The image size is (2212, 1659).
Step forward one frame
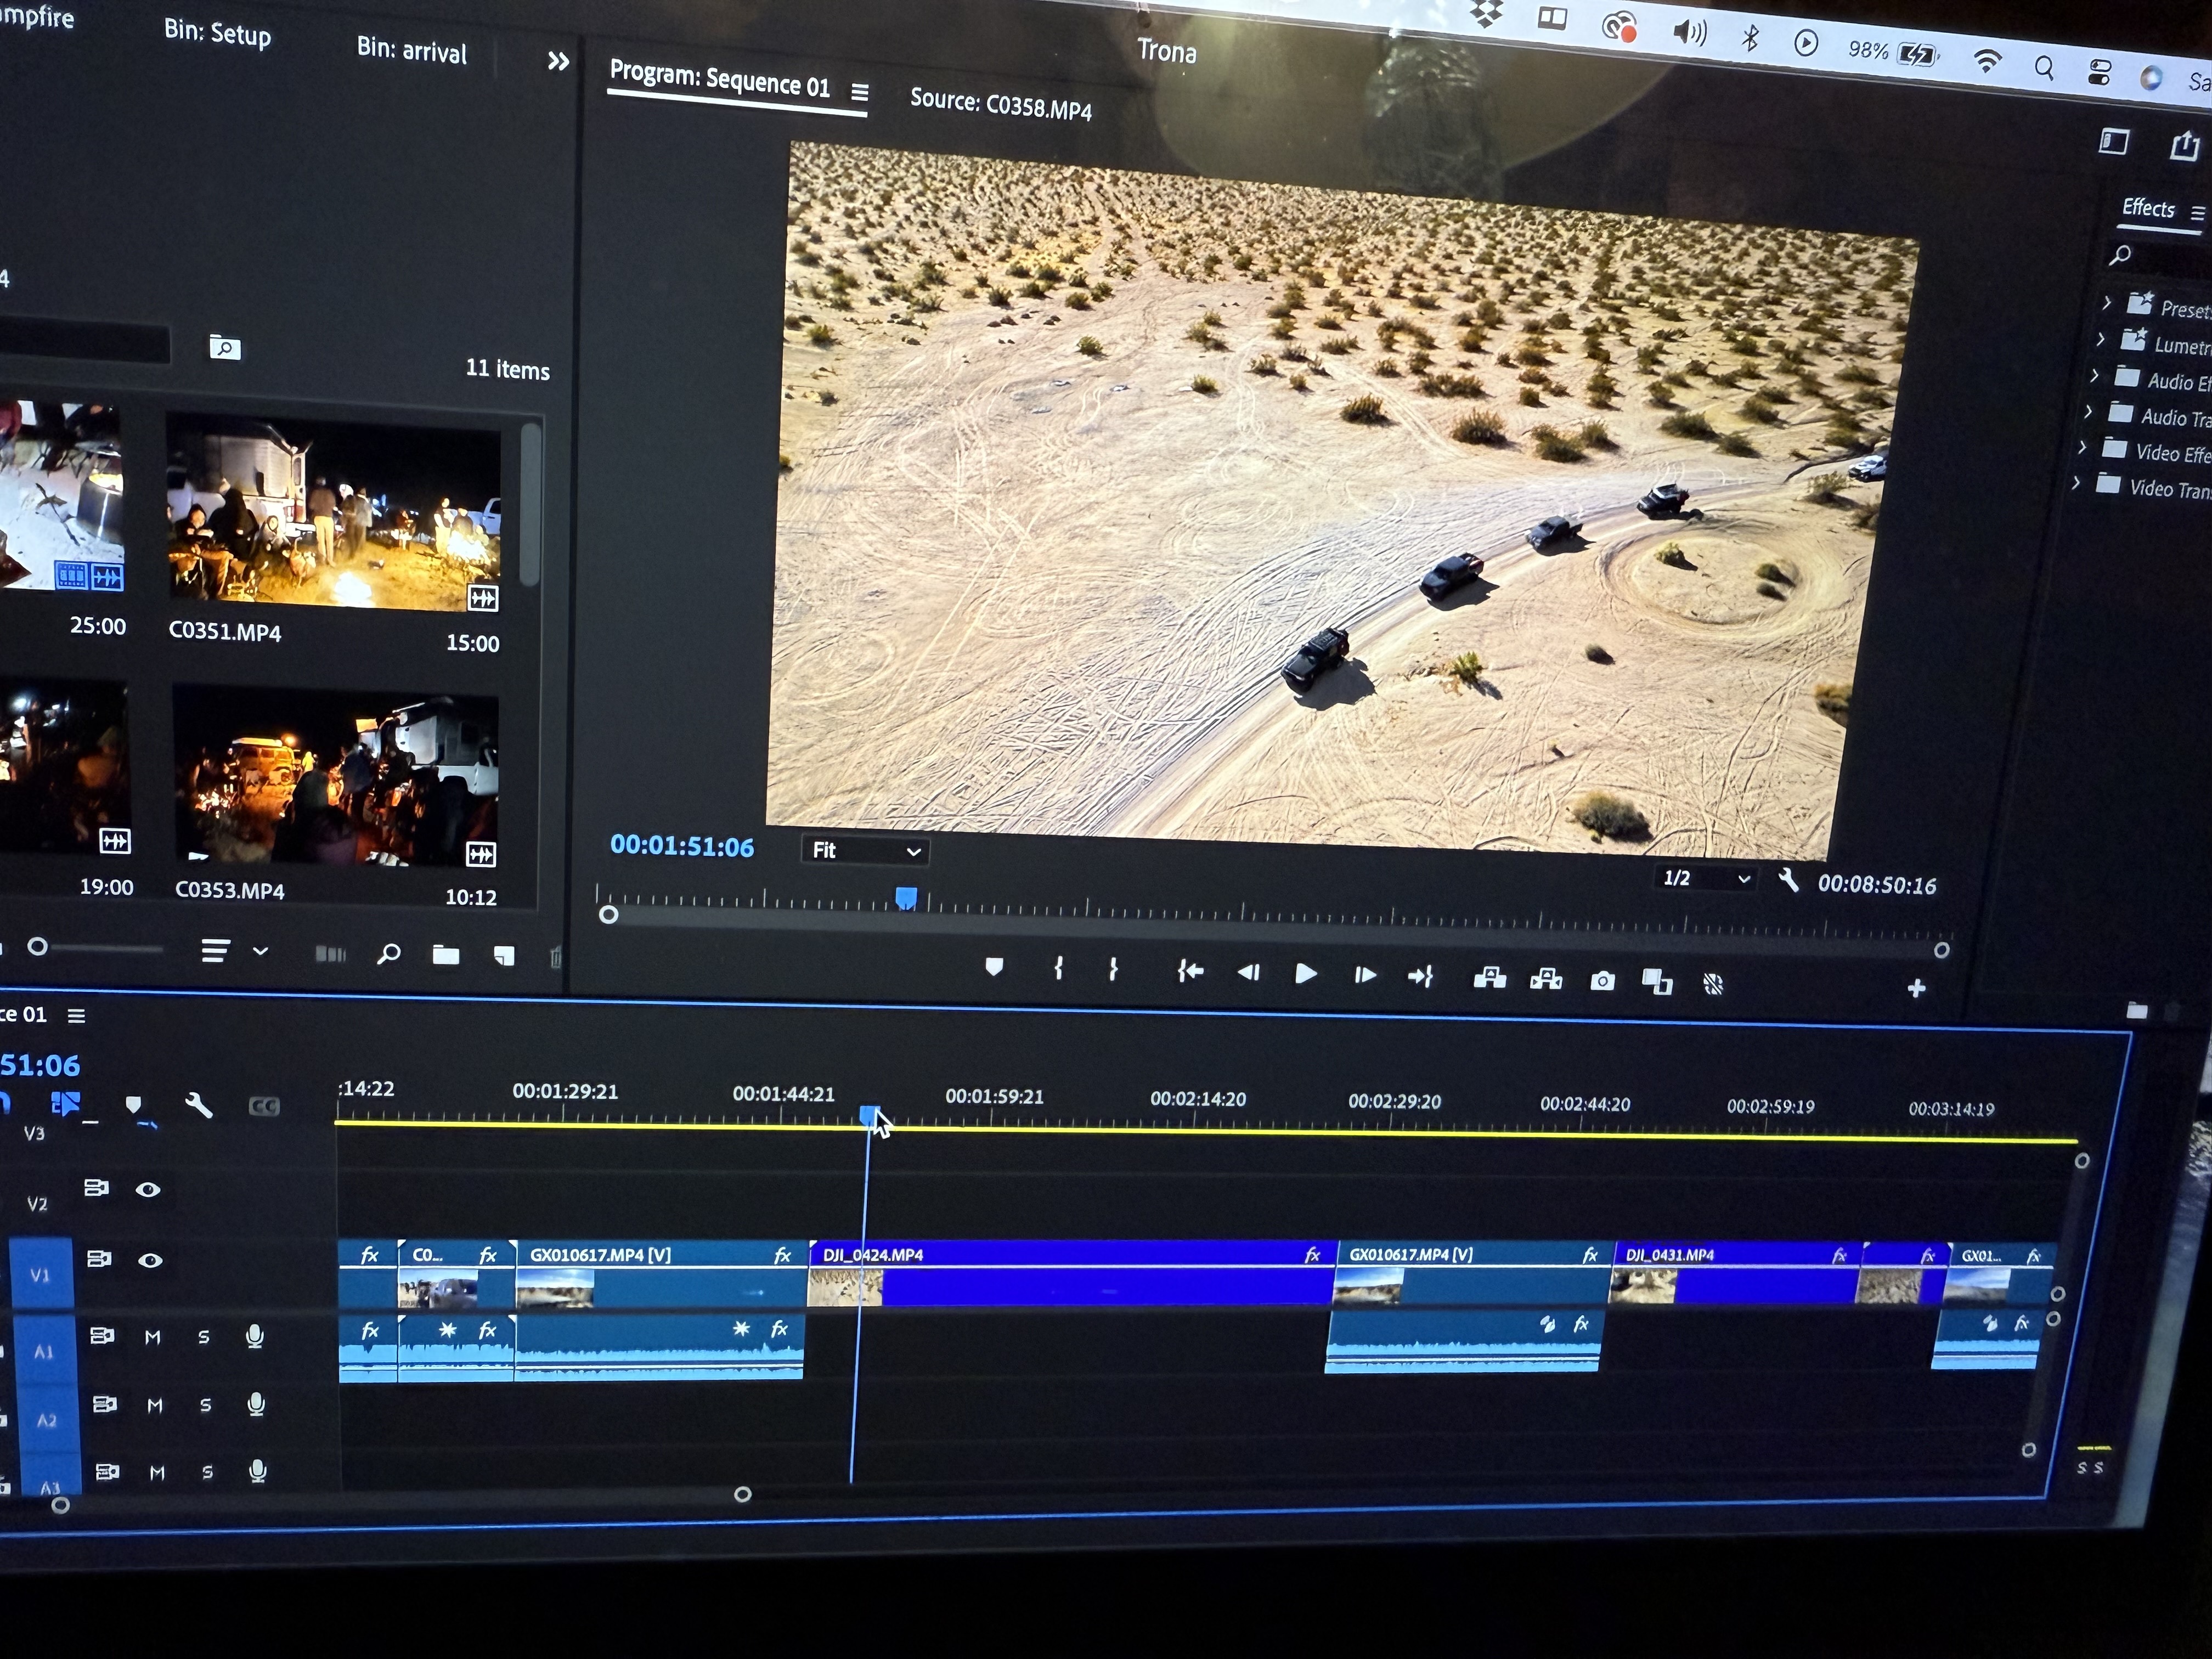[1365, 975]
